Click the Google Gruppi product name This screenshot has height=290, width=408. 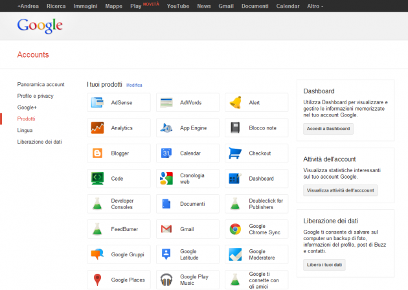128,254
